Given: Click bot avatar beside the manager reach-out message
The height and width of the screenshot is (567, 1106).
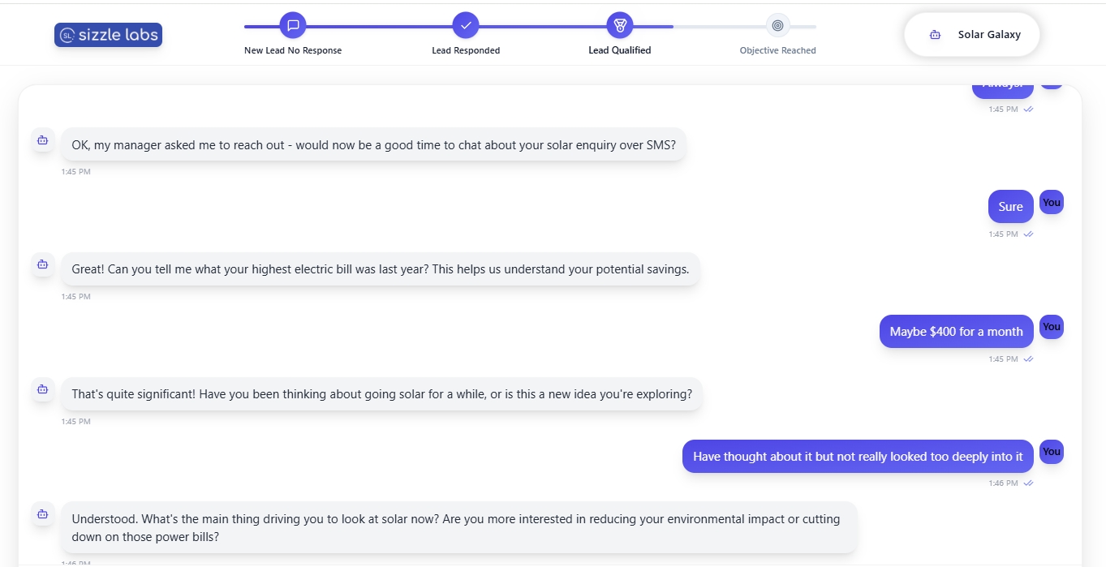Looking at the screenshot, I should coord(42,140).
